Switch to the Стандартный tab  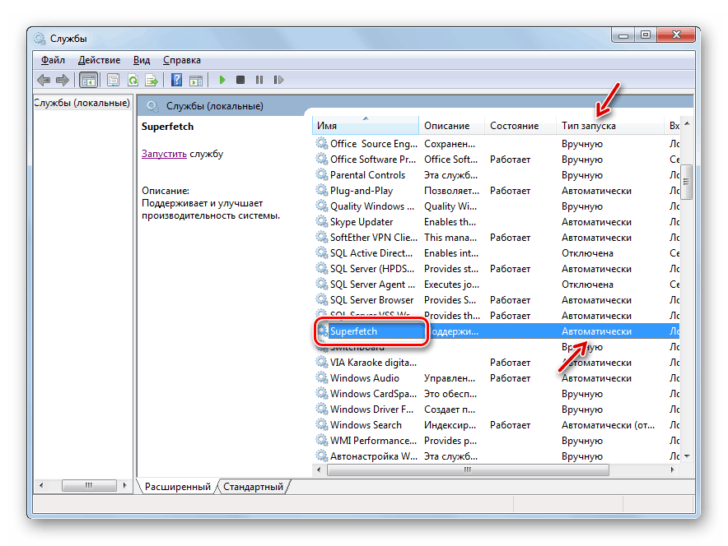click(x=253, y=487)
